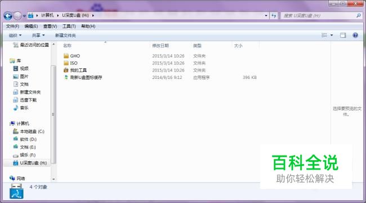Click the 新建文件夹 toolbar button
366x203 pixels.
pyautogui.click(x=65, y=36)
